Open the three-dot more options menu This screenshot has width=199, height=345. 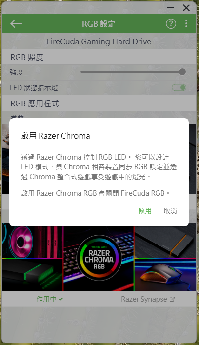[186, 23]
